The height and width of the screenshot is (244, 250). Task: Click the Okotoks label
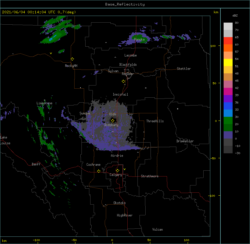119,203
